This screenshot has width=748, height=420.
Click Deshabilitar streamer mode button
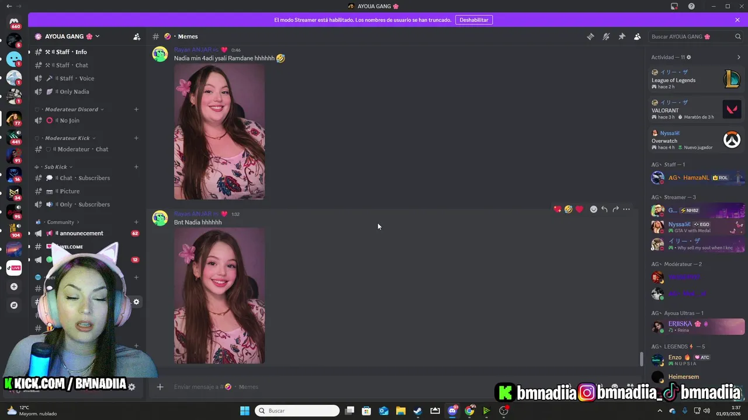click(474, 20)
